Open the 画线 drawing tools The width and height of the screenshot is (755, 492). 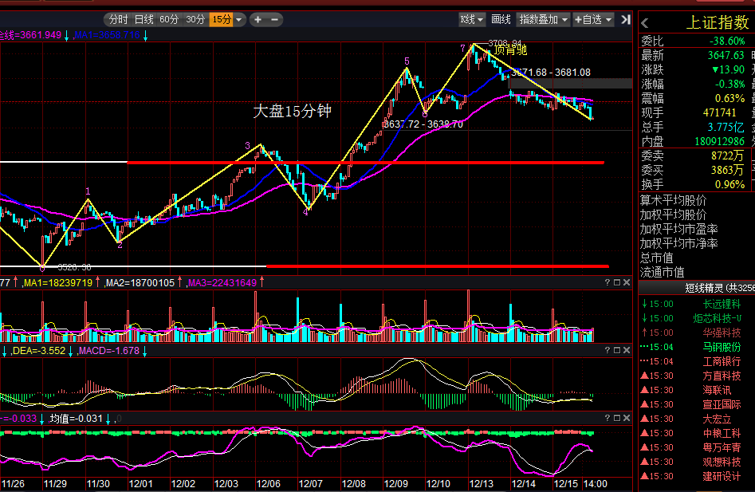(x=501, y=20)
